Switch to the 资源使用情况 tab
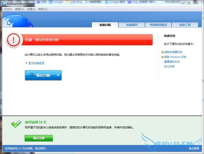 (x=158, y=25)
